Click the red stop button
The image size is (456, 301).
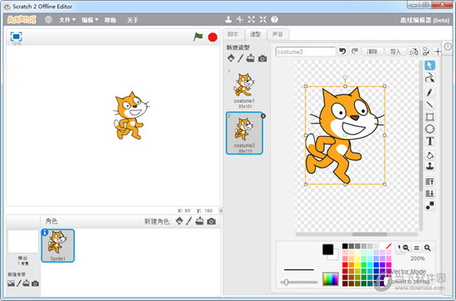pos(212,37)
